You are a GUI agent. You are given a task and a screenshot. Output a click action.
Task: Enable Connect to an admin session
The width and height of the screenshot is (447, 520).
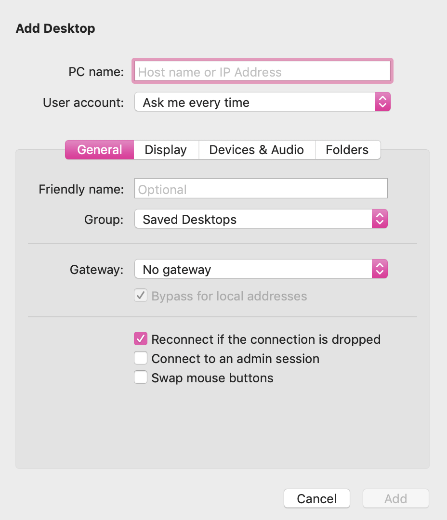point(141,358)
